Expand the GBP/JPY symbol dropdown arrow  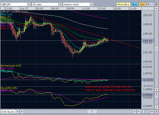(29, 4)
